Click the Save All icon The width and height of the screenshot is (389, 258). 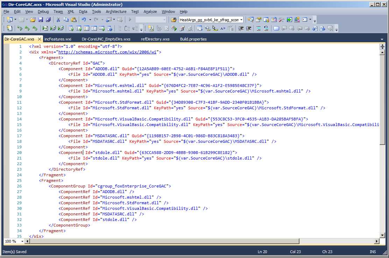pyautogui.click(x=48, y=20)
